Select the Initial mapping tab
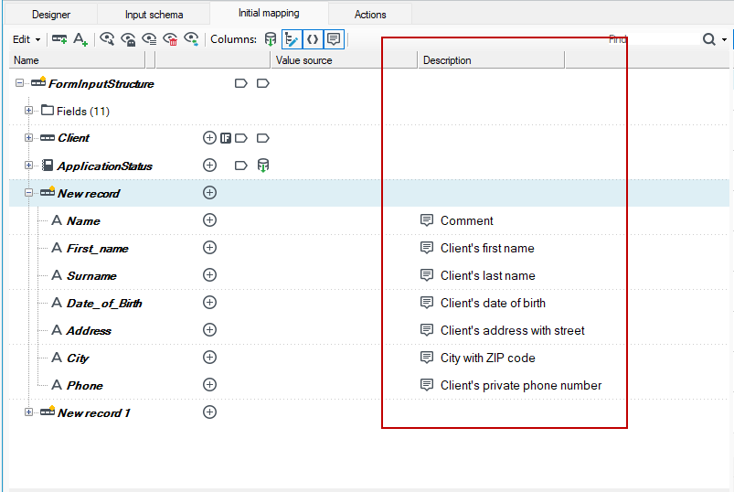 (269, 13)
